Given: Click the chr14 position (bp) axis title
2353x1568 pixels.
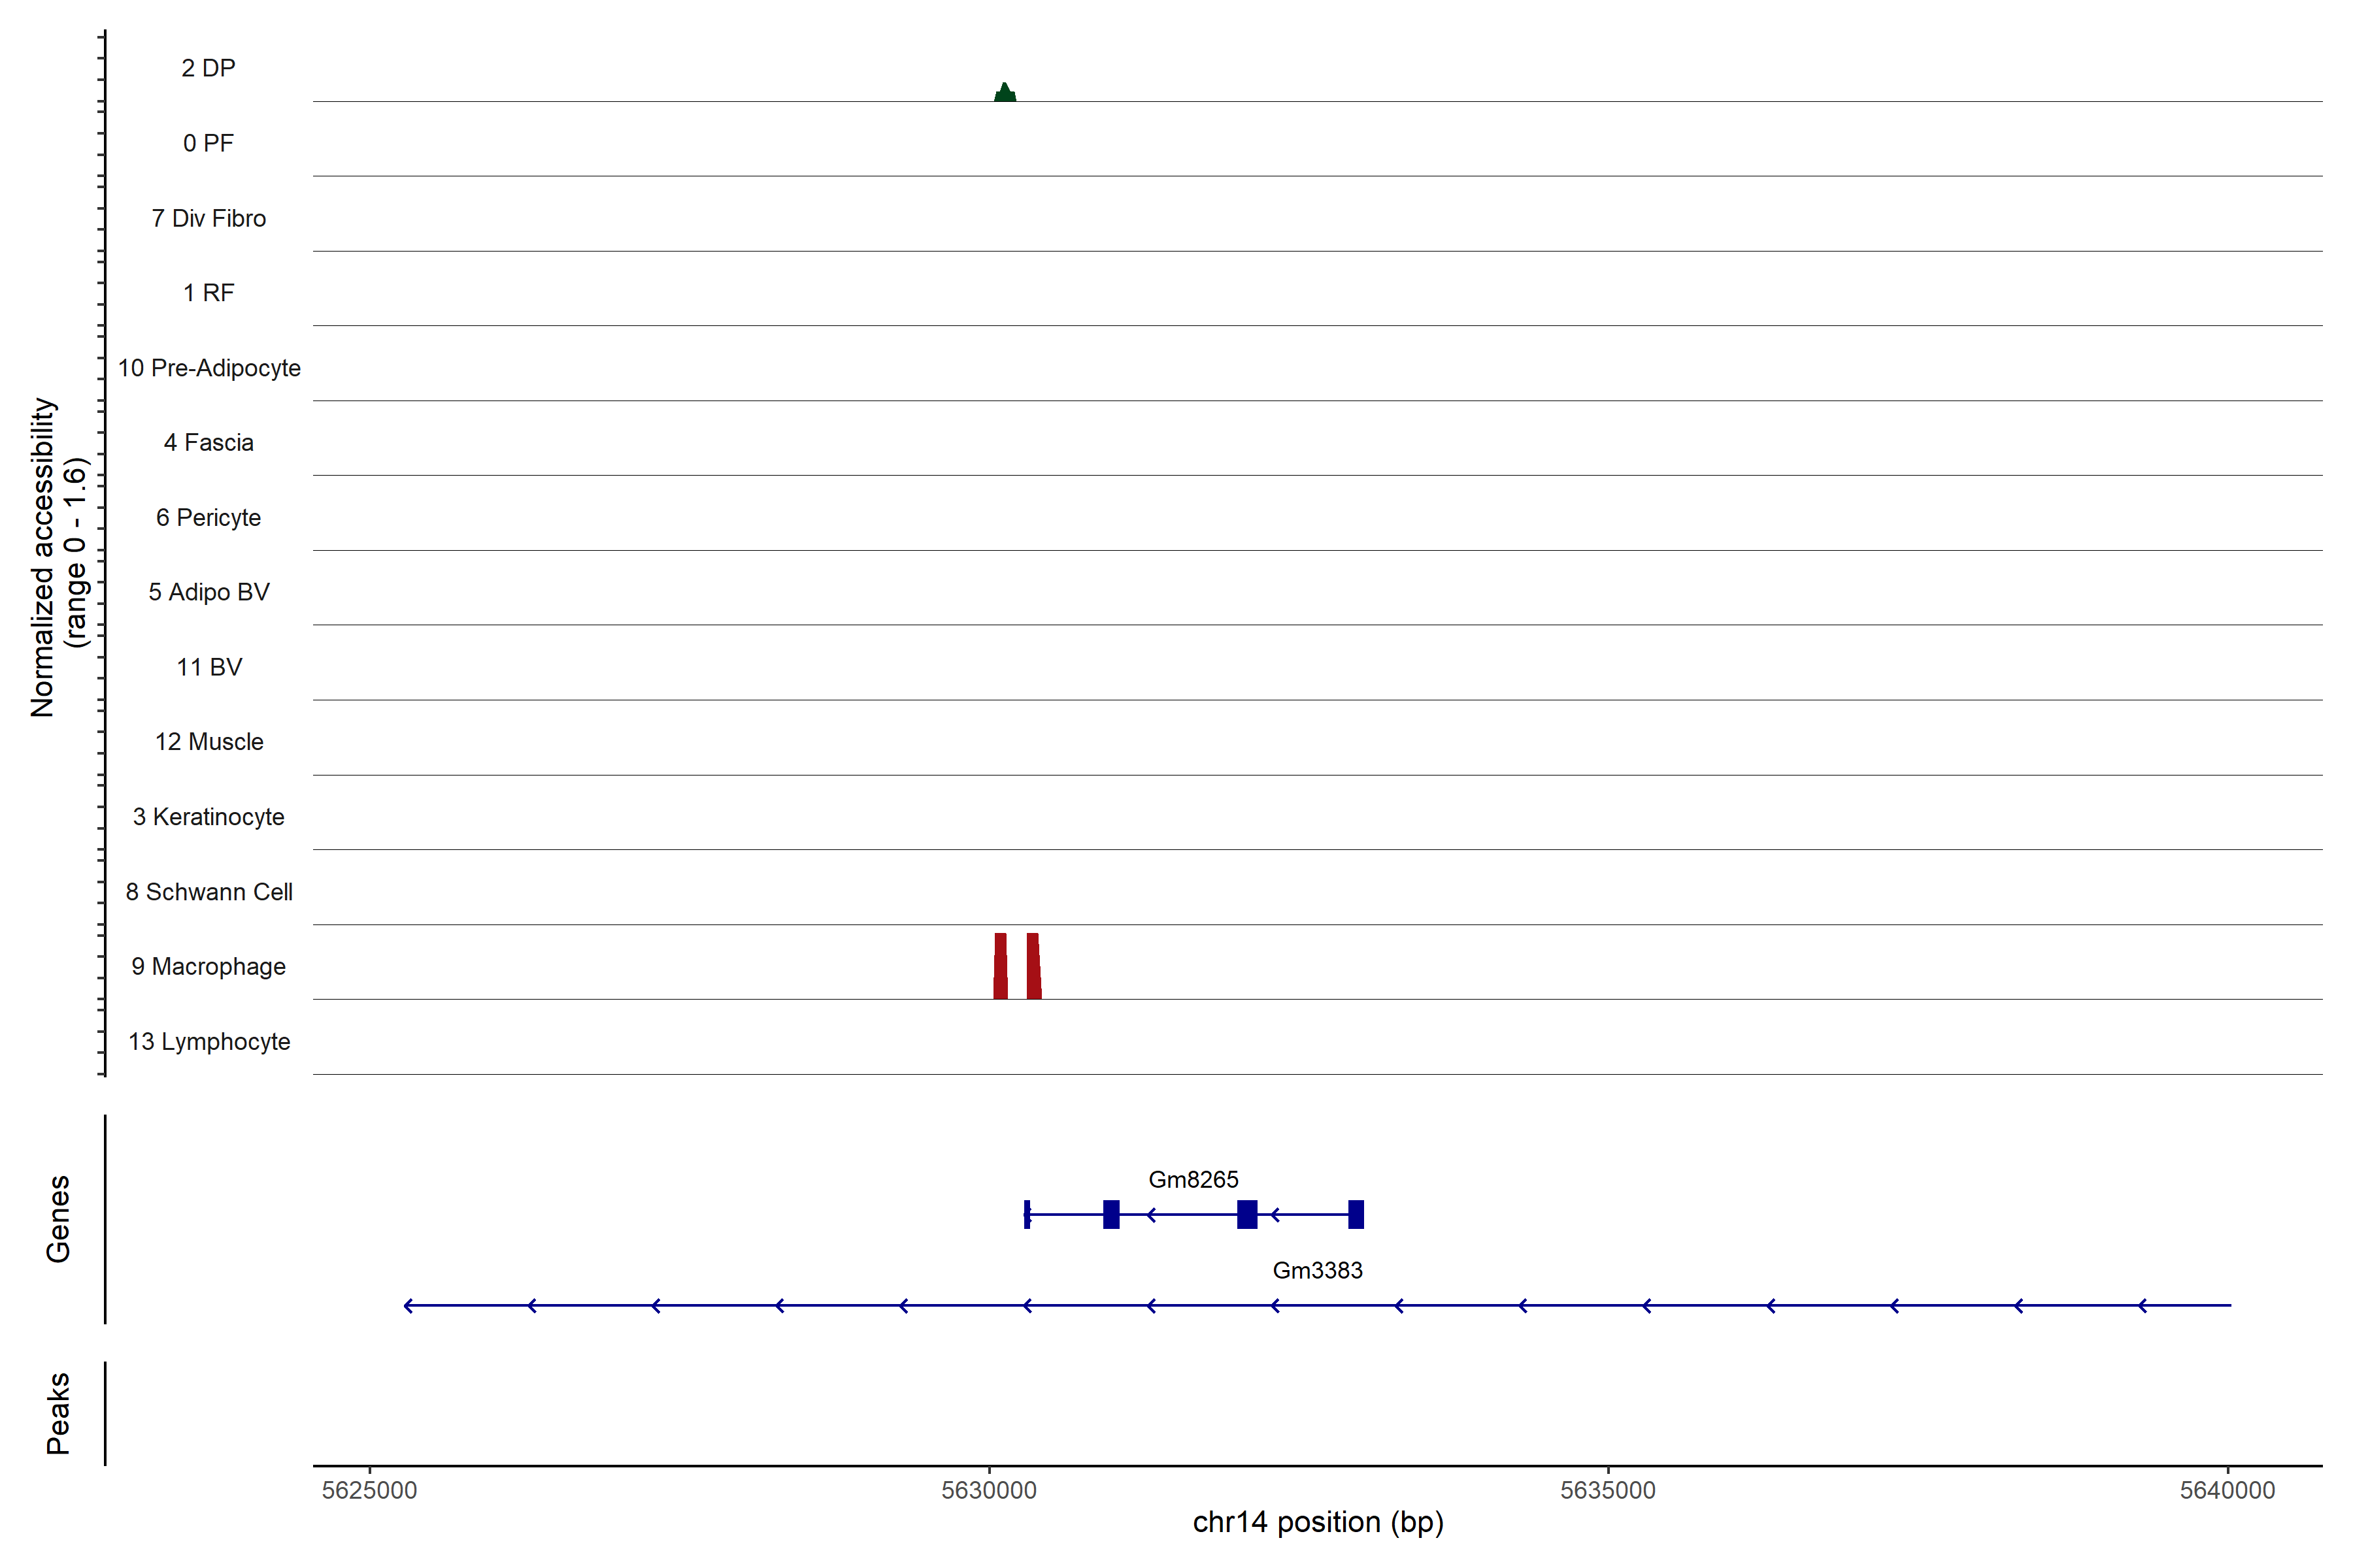Looking at the screenshot, I should pos(1318,1523).
